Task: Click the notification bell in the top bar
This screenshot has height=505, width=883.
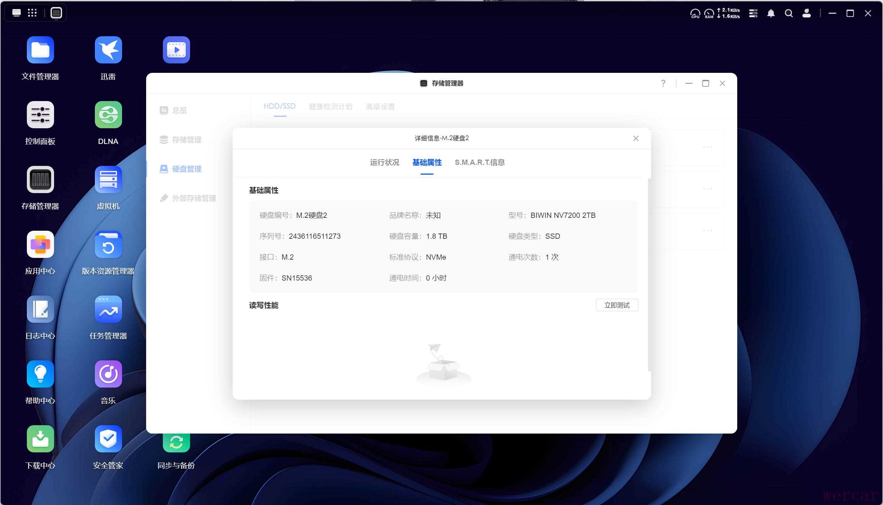Action: pyautogui.click(x=771, y=13)
